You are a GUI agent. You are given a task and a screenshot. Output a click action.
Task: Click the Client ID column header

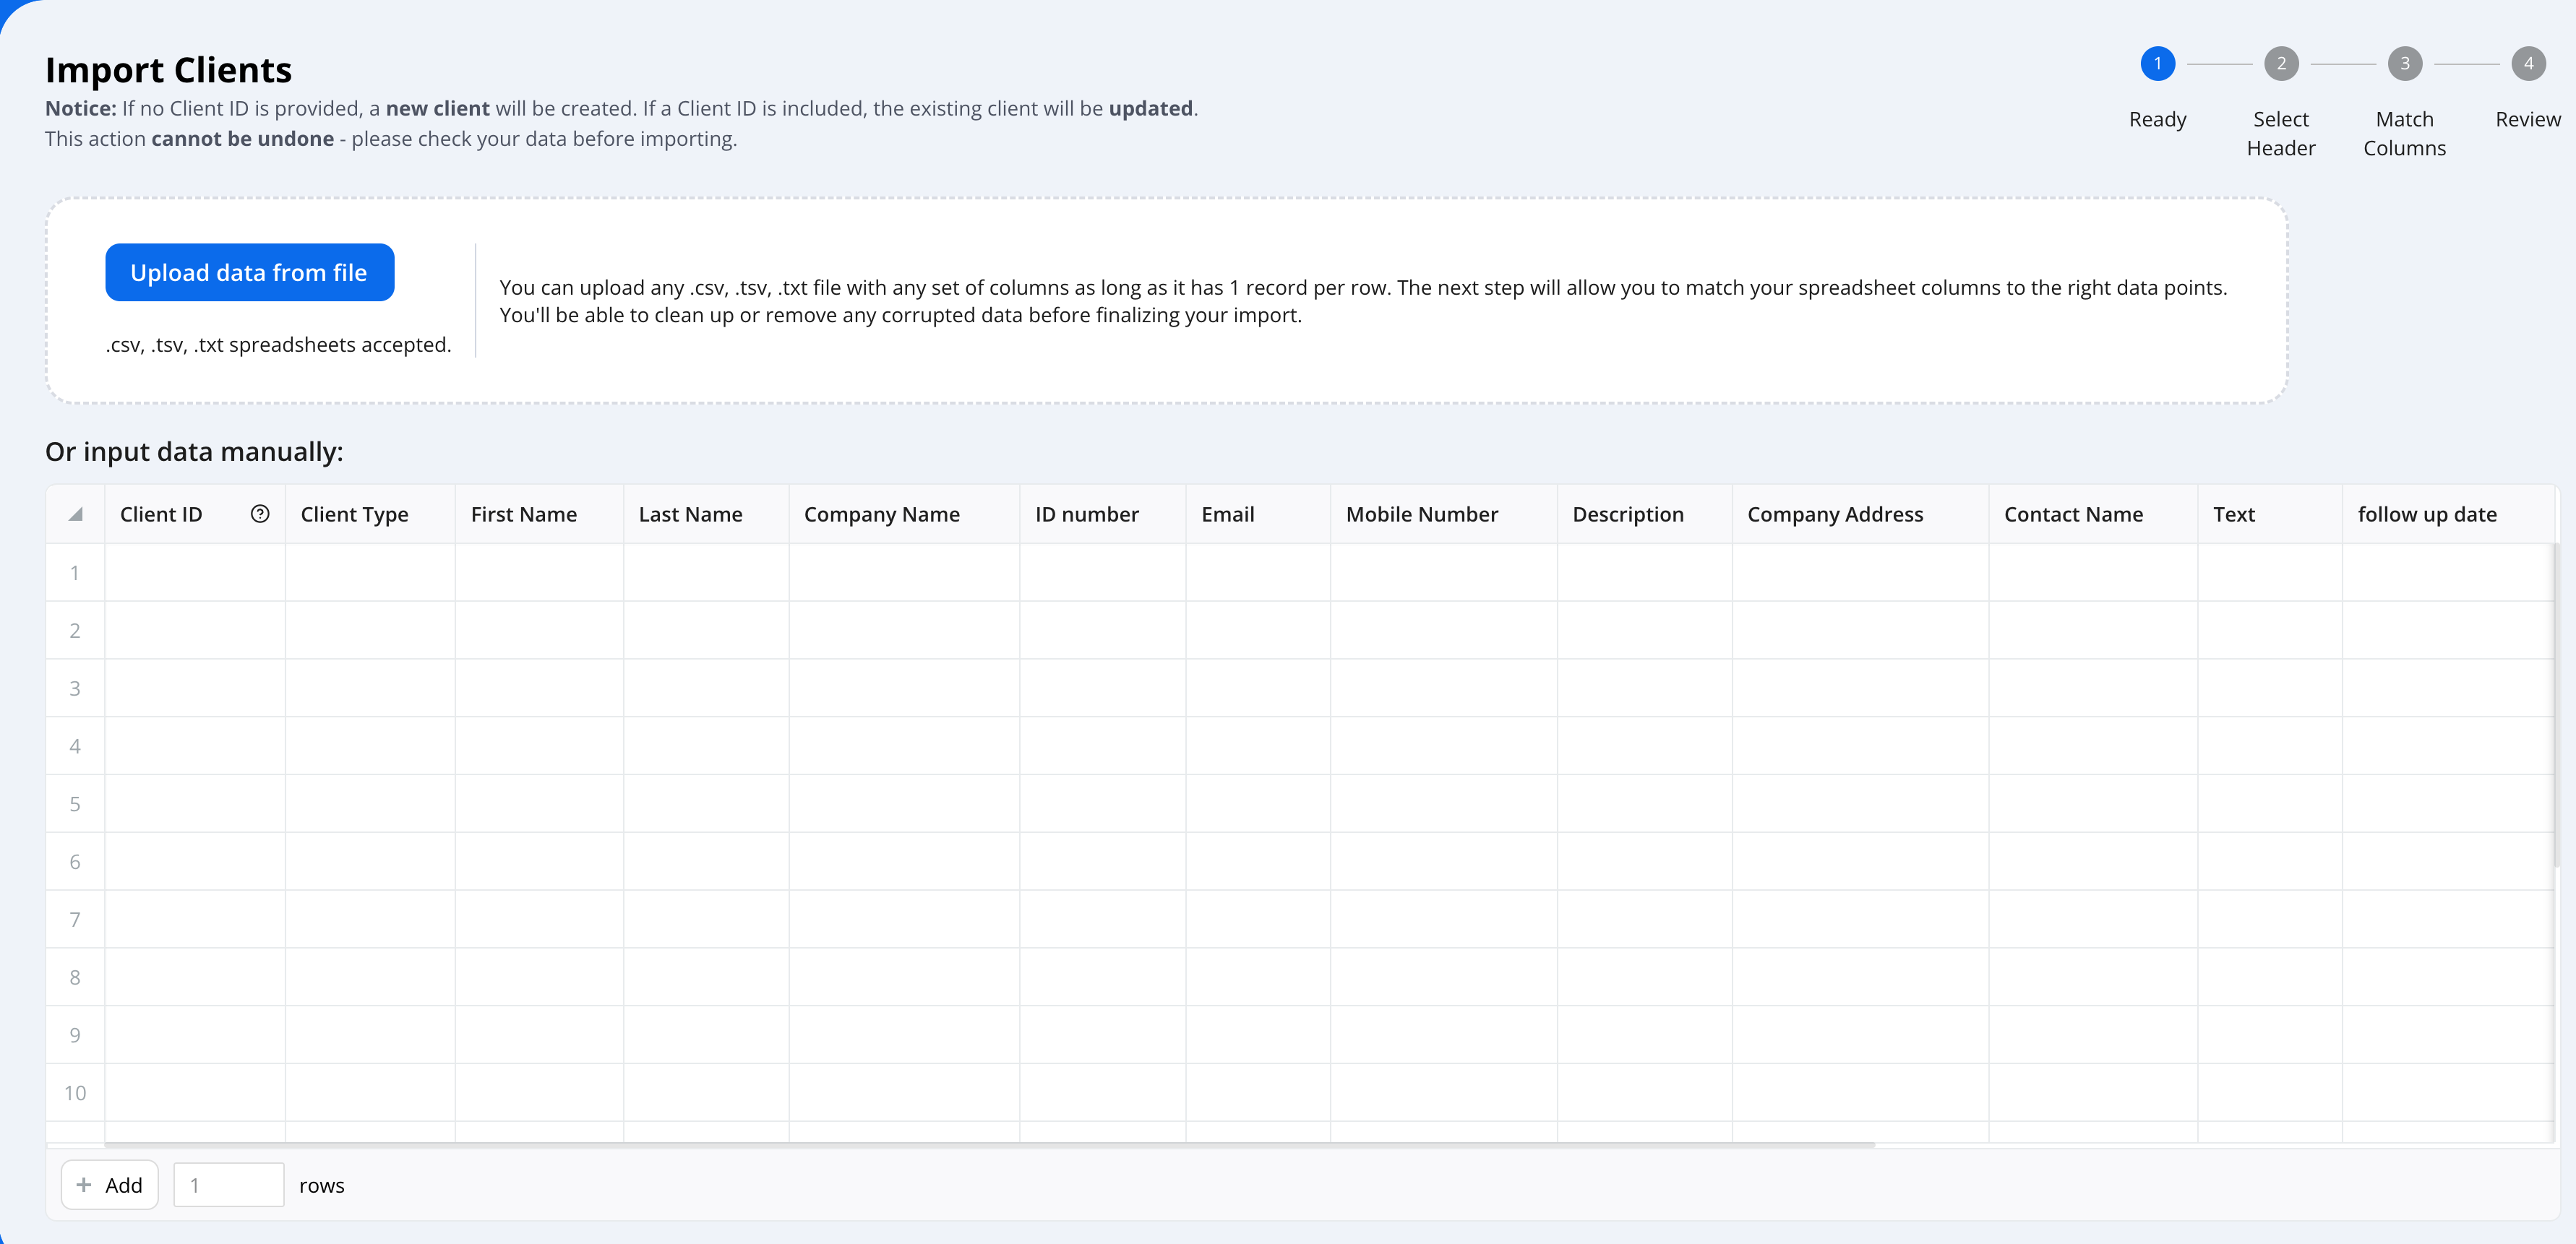coord(195,514)
